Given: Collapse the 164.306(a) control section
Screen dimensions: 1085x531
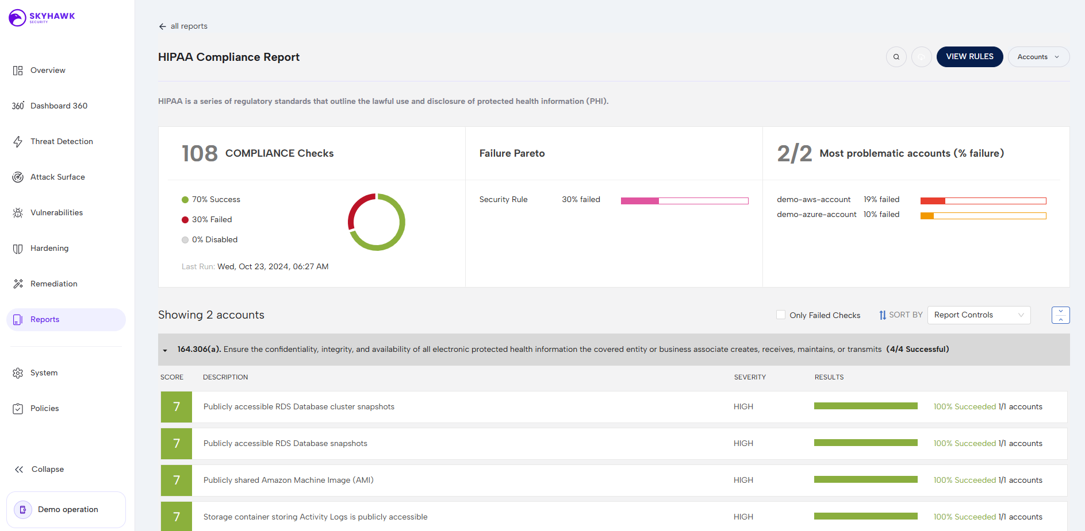Looking at the screenshot, I should [x=165, y=350].
